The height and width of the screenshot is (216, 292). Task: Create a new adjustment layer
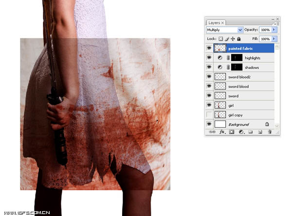(x=241, y=132)
